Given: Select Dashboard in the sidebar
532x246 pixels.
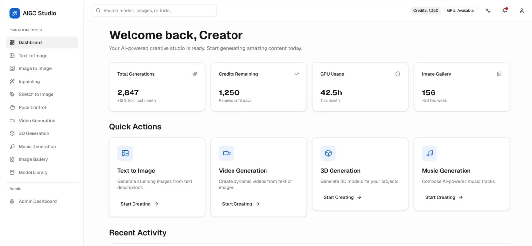Looking at the screenshot, I should point(42,43).
